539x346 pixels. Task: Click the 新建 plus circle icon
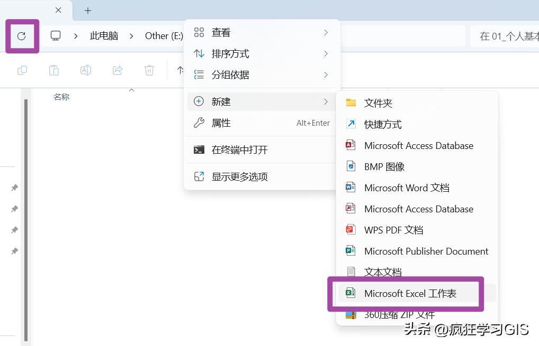199,101
